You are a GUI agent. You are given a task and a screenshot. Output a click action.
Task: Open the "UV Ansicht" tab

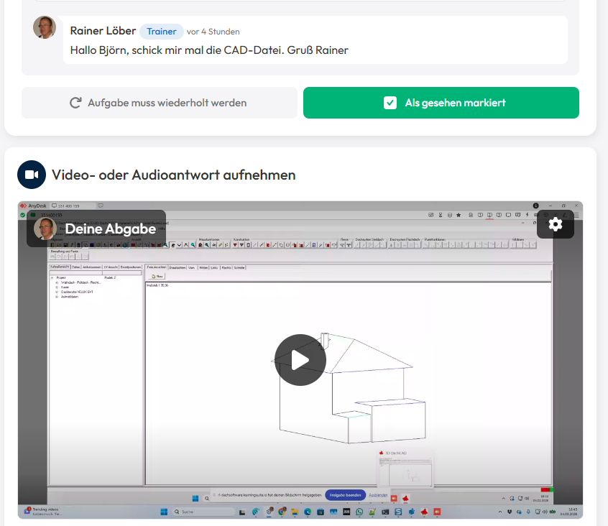(109, 266)
